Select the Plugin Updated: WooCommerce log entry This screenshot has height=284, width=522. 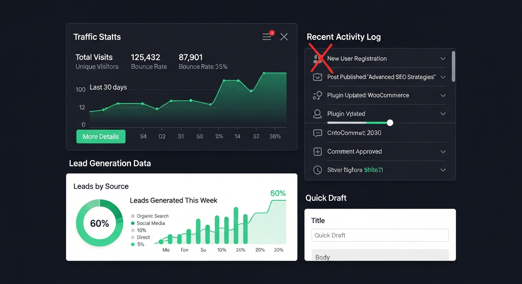[x=368, y=95]
